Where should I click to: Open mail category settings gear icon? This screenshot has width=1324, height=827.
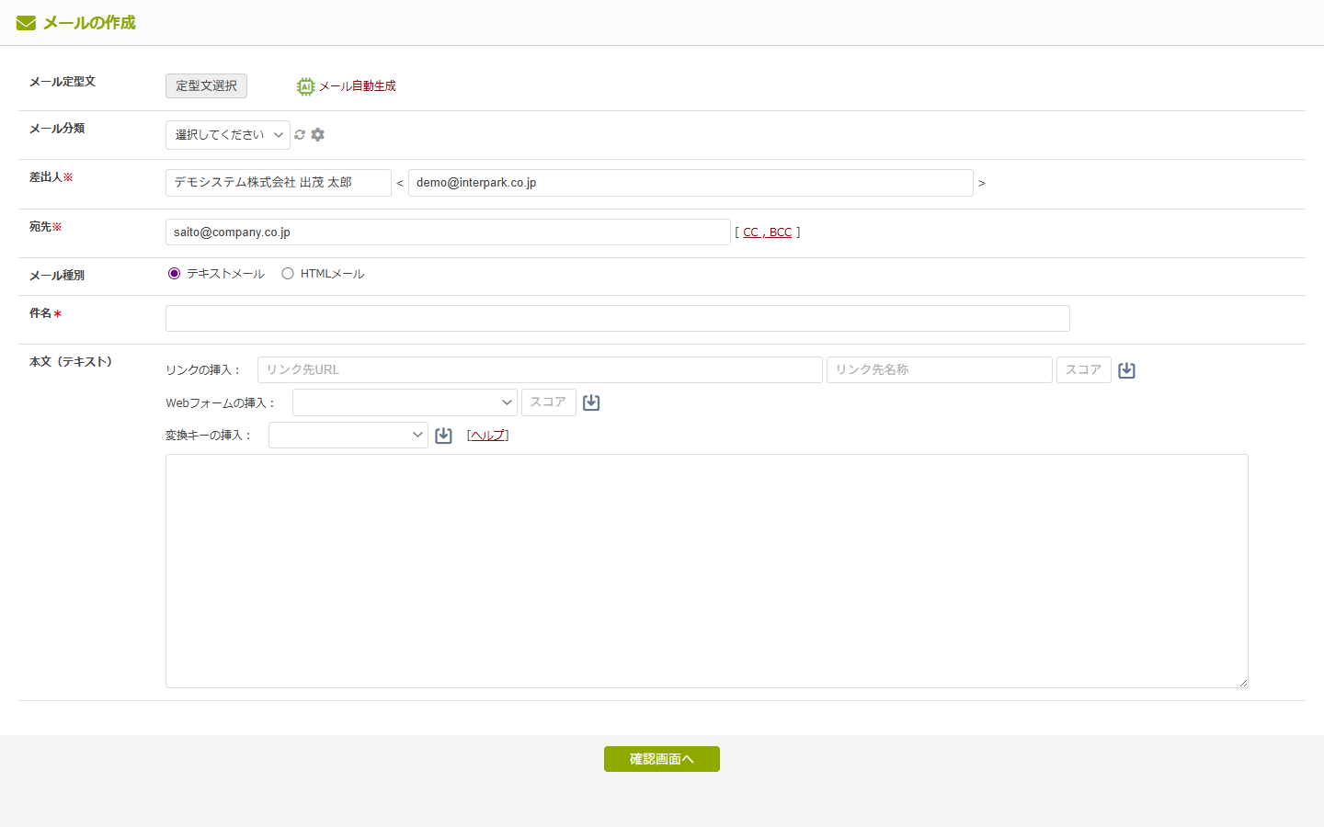318,135
